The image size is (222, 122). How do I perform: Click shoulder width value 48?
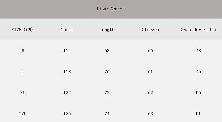coord(199,51)
